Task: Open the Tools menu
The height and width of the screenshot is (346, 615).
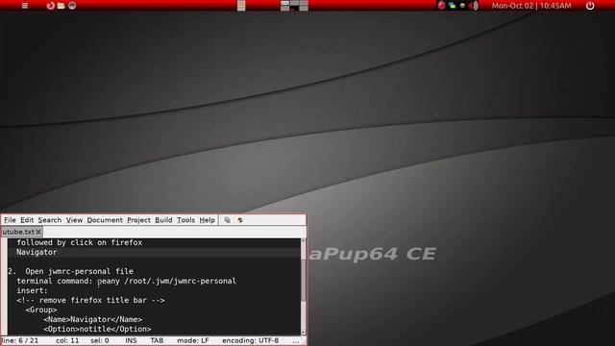Action: [x=185, y=220]
